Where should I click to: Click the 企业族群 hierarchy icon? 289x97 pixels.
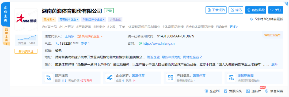(109, 78)
